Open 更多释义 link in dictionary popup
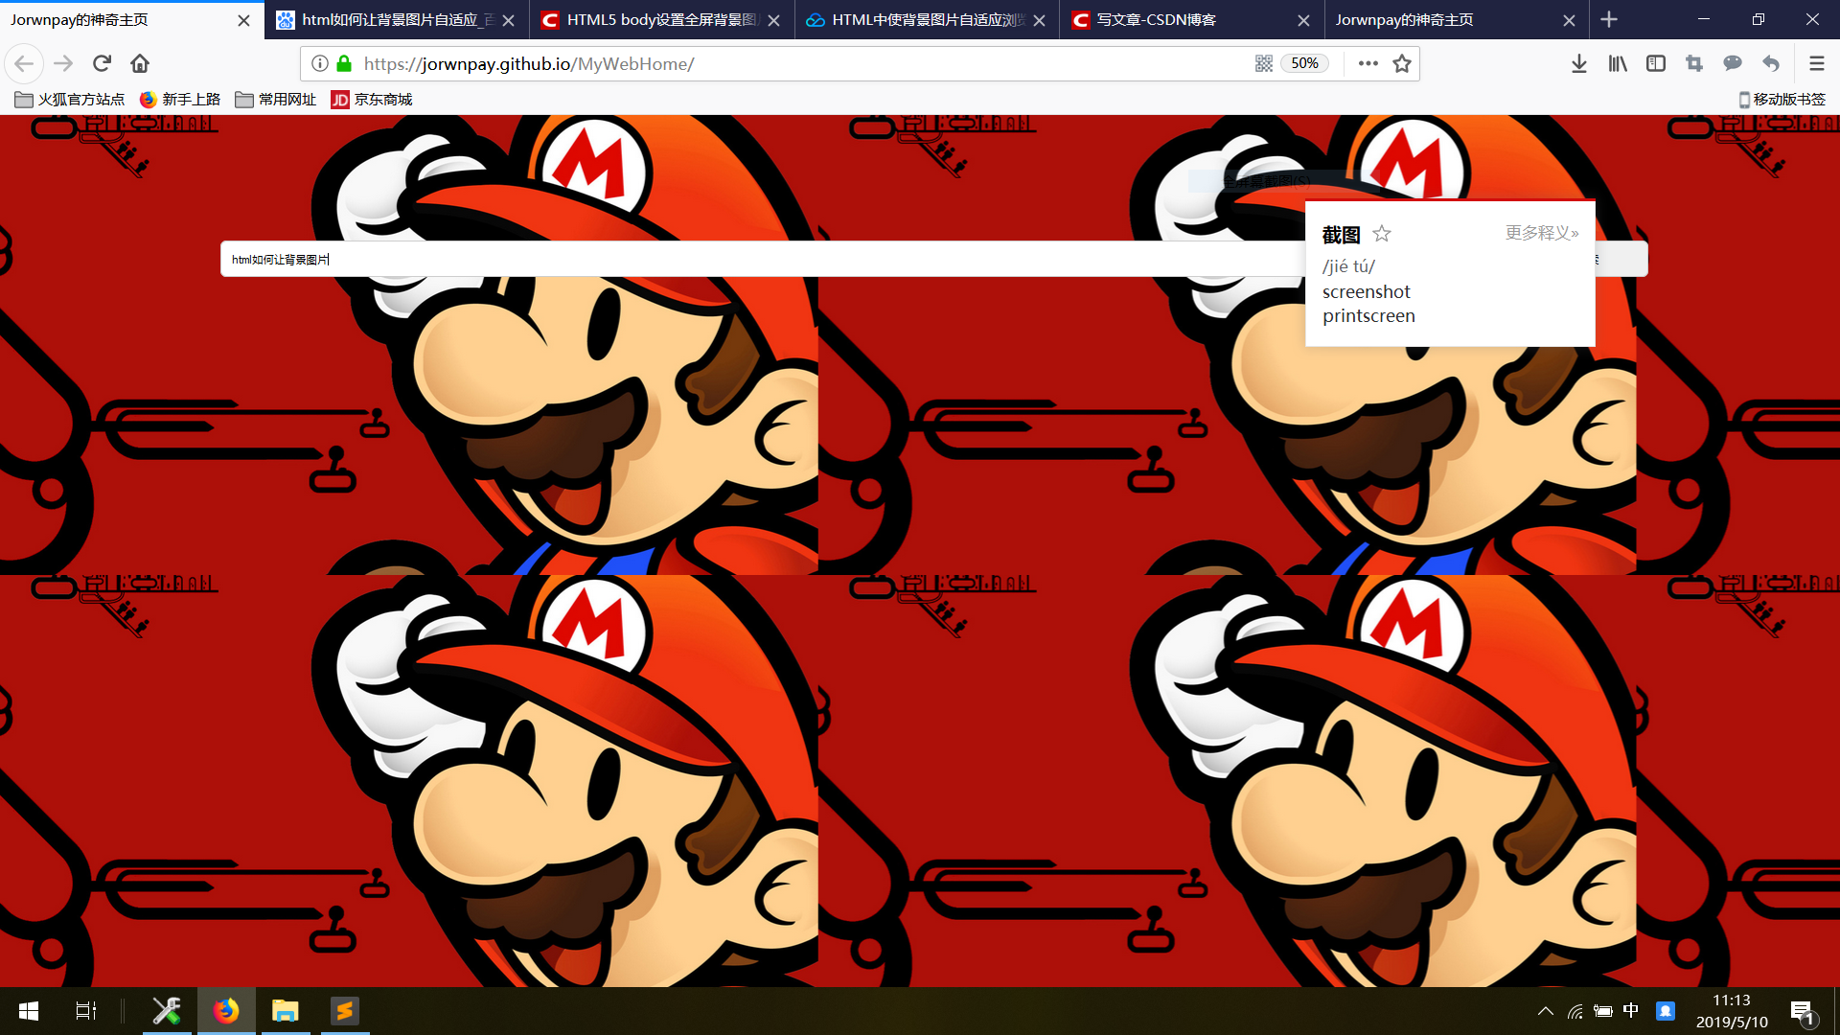Screen dimensions: 1840x1035 coord(1541,233)
